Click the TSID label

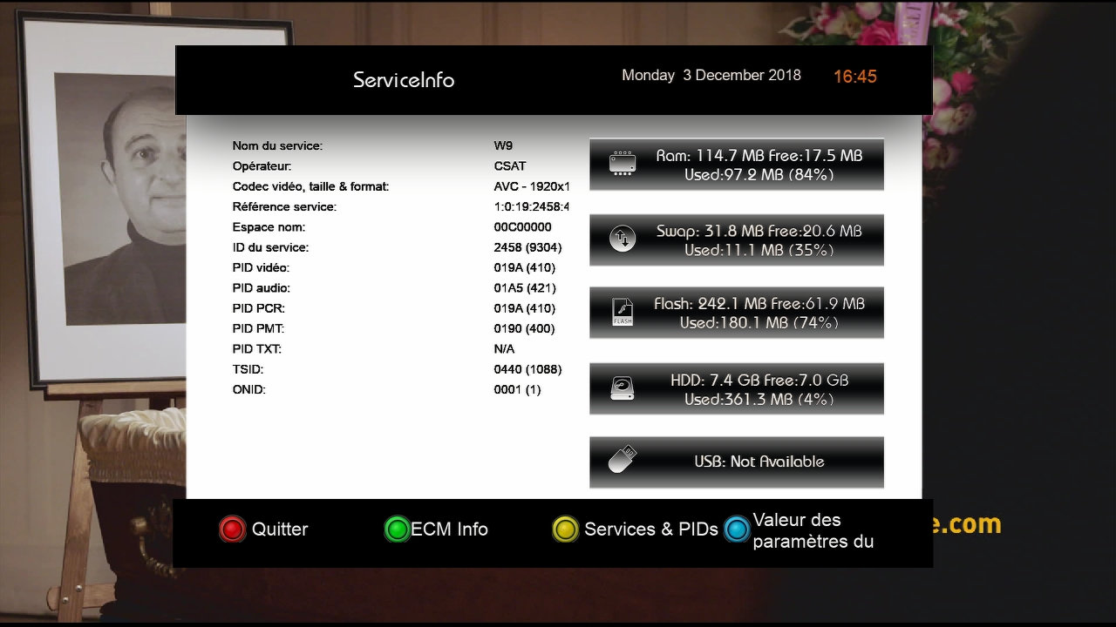248,369
